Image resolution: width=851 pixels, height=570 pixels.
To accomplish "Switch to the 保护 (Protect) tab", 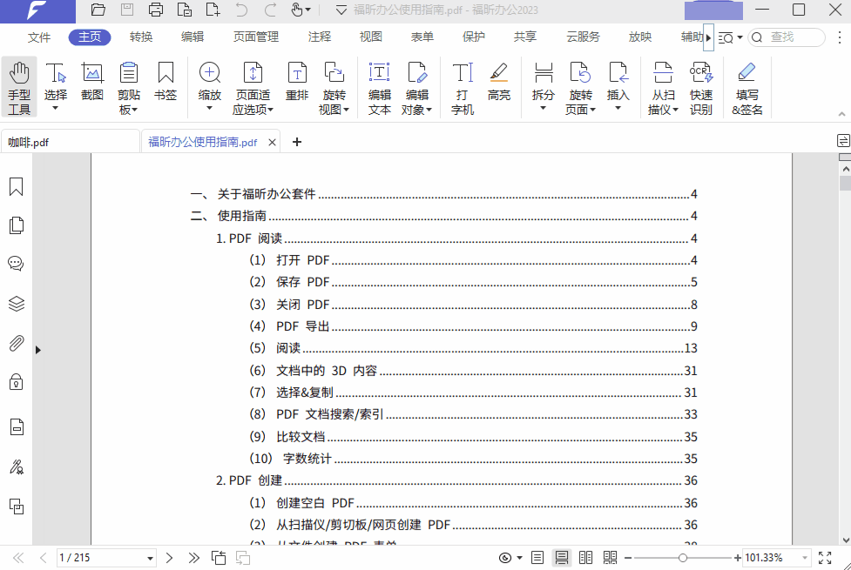I will point(474,37).
